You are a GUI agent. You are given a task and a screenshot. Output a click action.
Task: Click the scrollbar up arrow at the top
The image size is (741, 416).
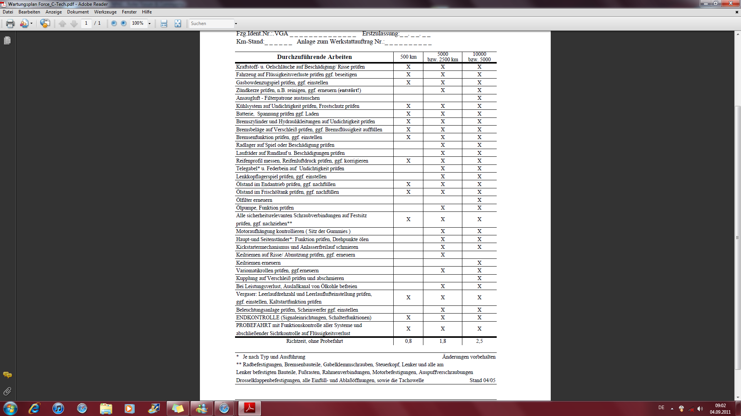coord(738,34)
